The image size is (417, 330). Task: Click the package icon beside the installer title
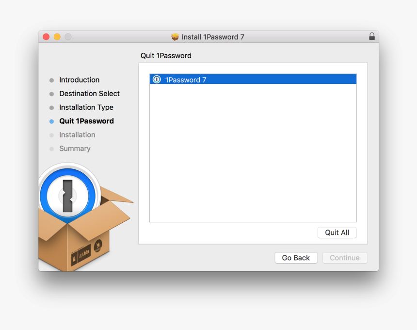point(175,37)
